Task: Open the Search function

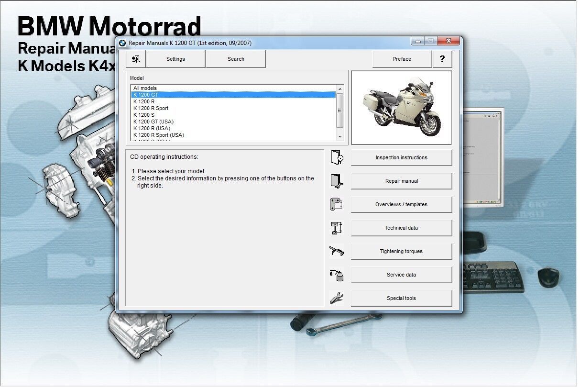Action: pos(236,59)
